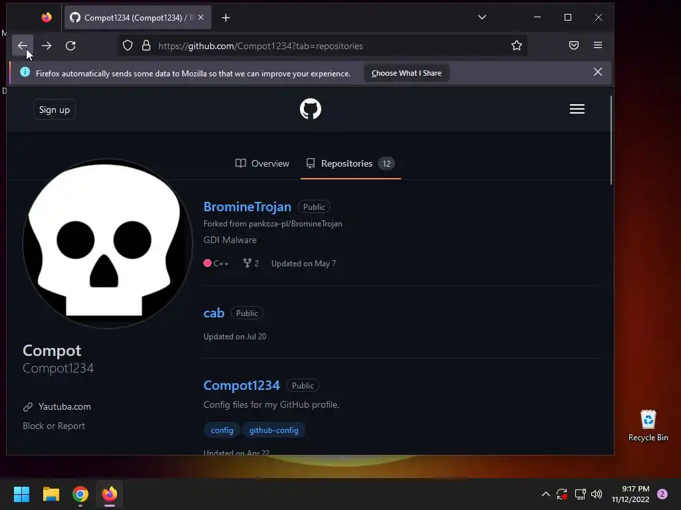
Task: Switch to the Overview tab
Action: coord(262,163)
